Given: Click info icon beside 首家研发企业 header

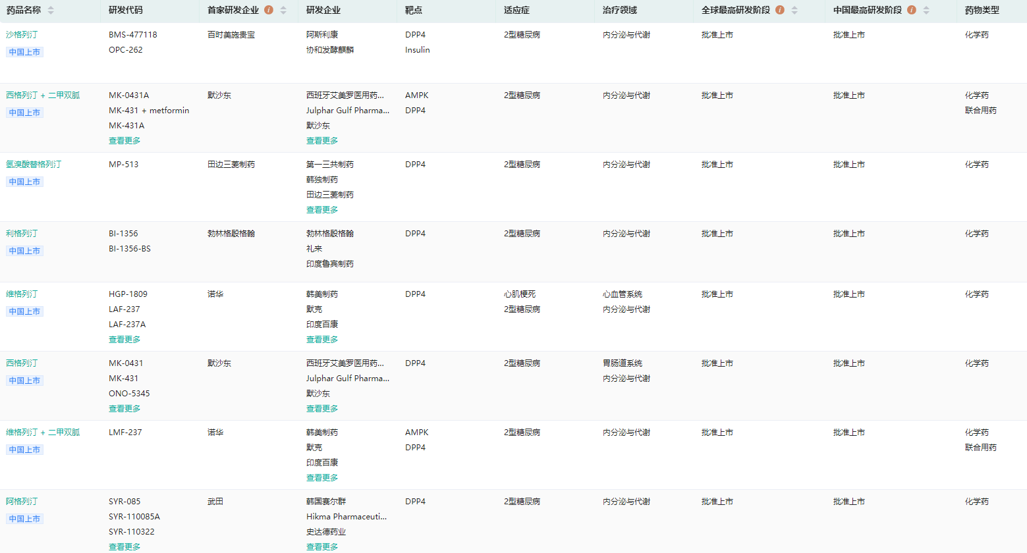Looking at the screenshot, I should click(269, 10).
